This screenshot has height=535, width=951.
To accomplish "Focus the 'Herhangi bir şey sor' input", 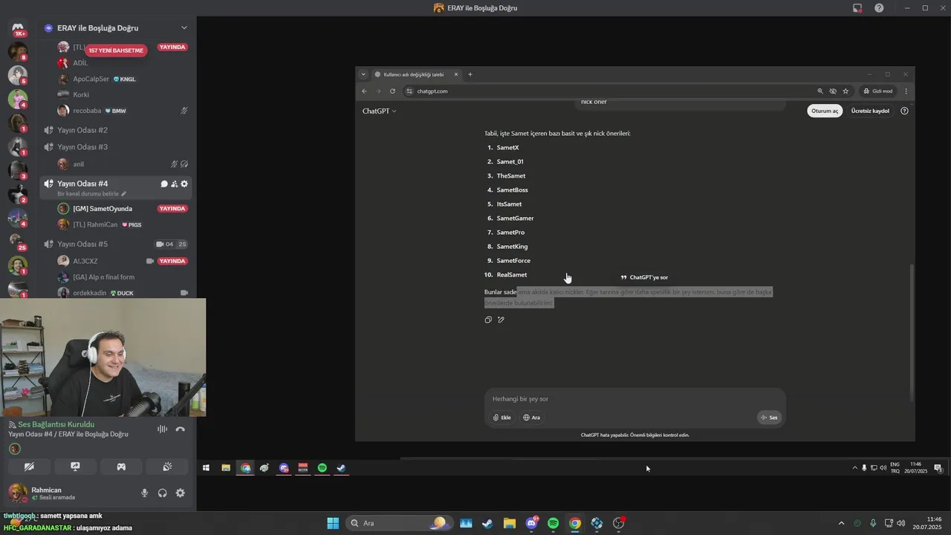I will coord(634,399).
